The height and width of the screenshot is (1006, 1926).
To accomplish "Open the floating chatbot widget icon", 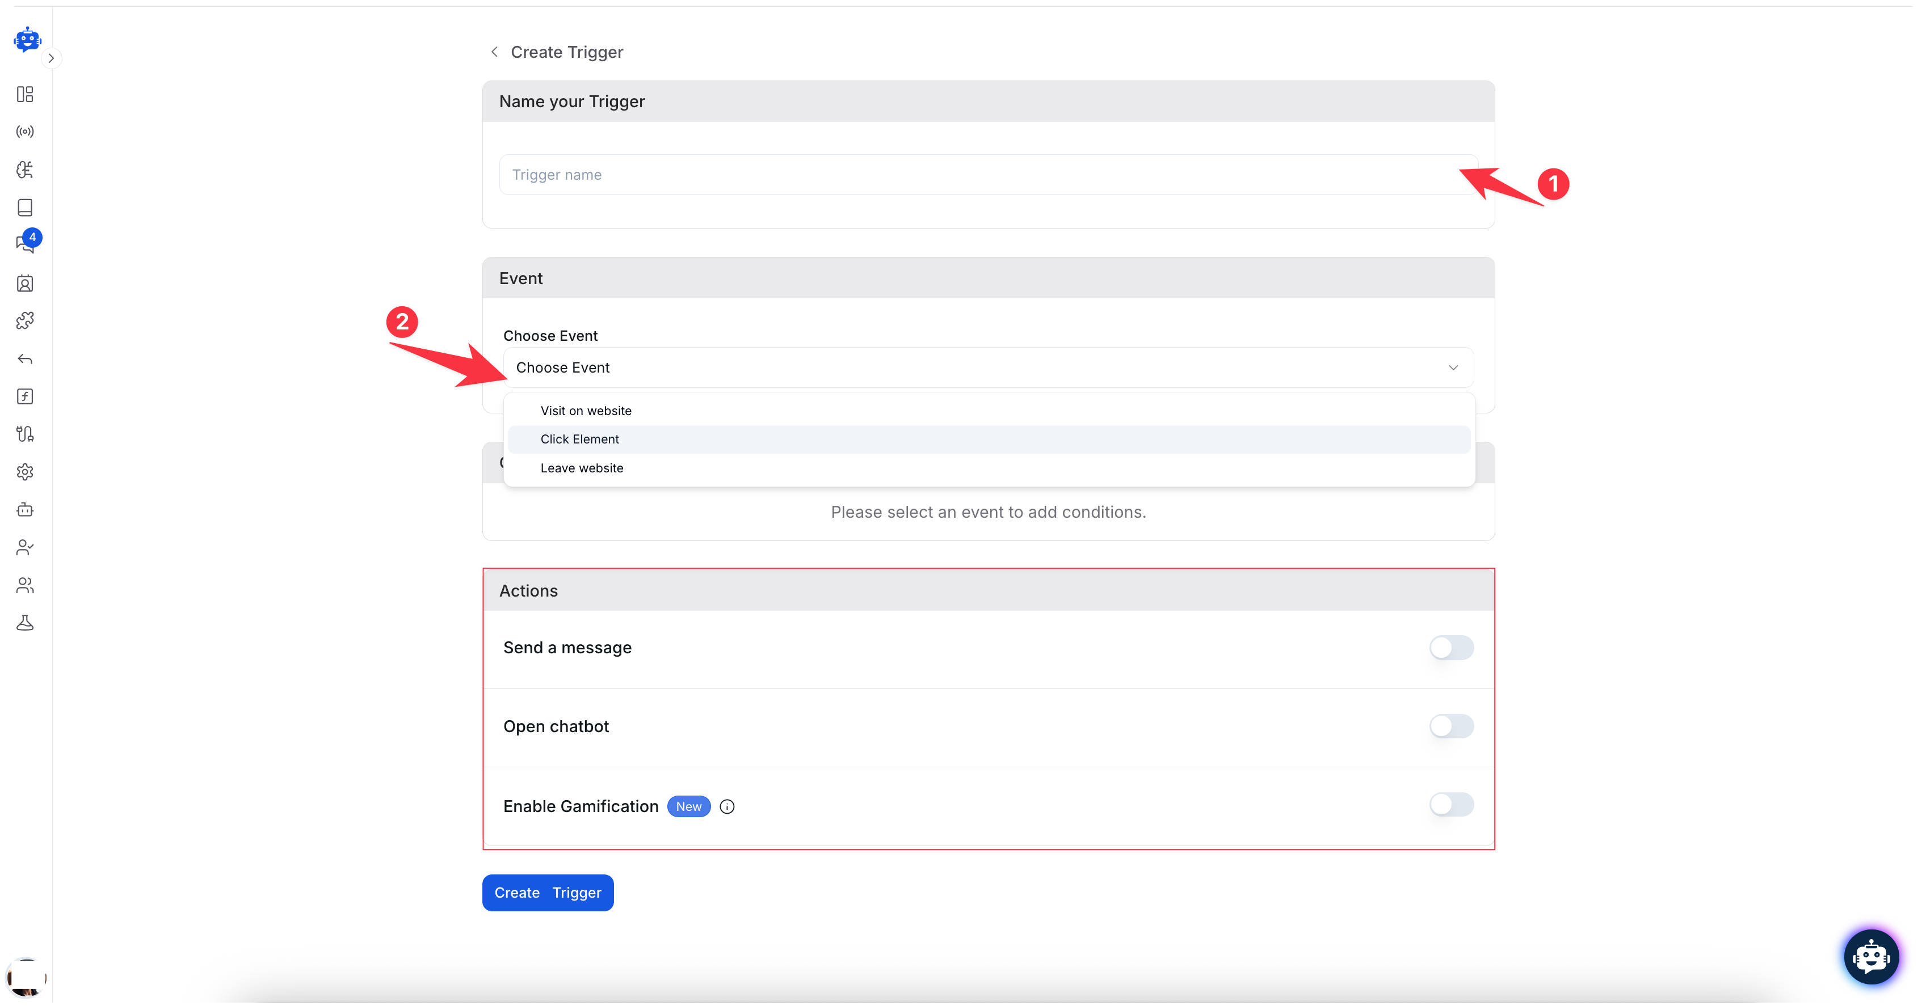I will (1872, 956).
